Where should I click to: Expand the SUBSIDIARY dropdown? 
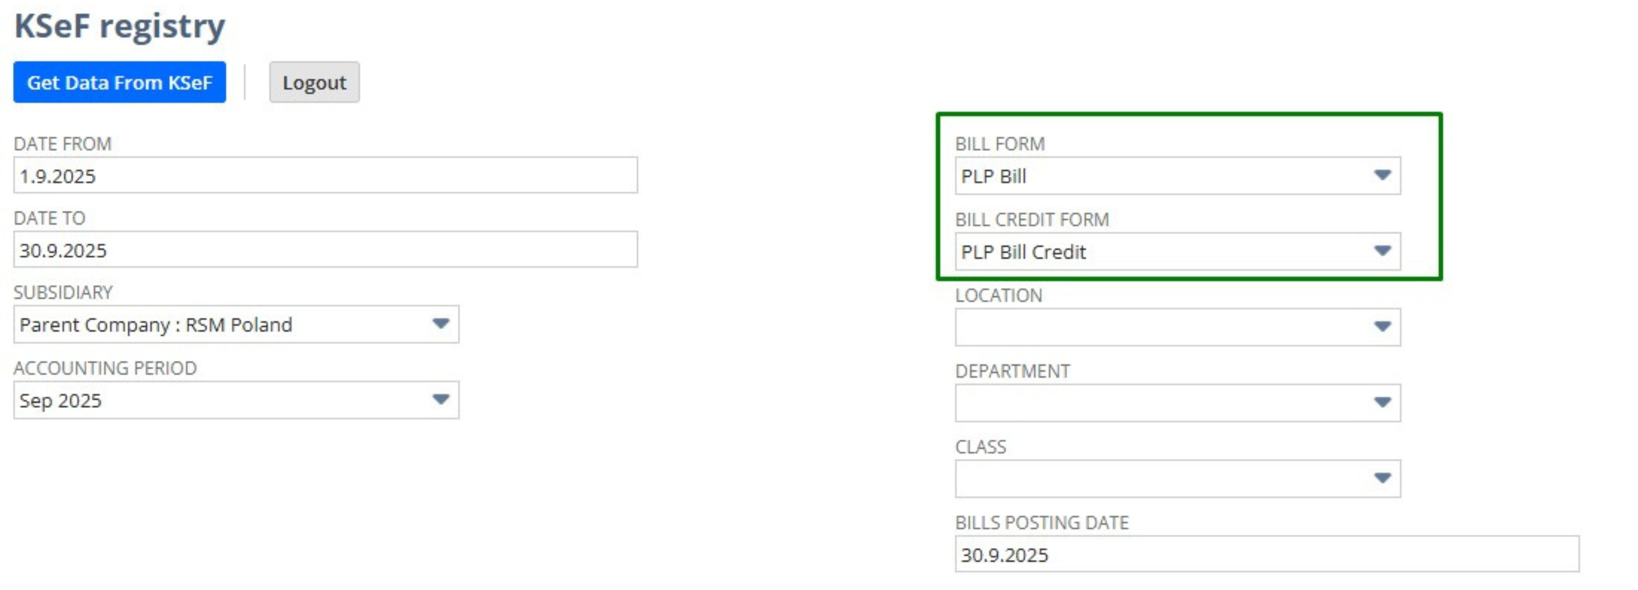(235, 325)
